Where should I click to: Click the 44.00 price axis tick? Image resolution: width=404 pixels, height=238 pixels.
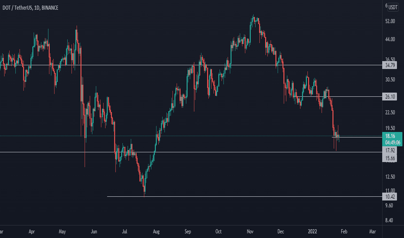coord(390,39)
